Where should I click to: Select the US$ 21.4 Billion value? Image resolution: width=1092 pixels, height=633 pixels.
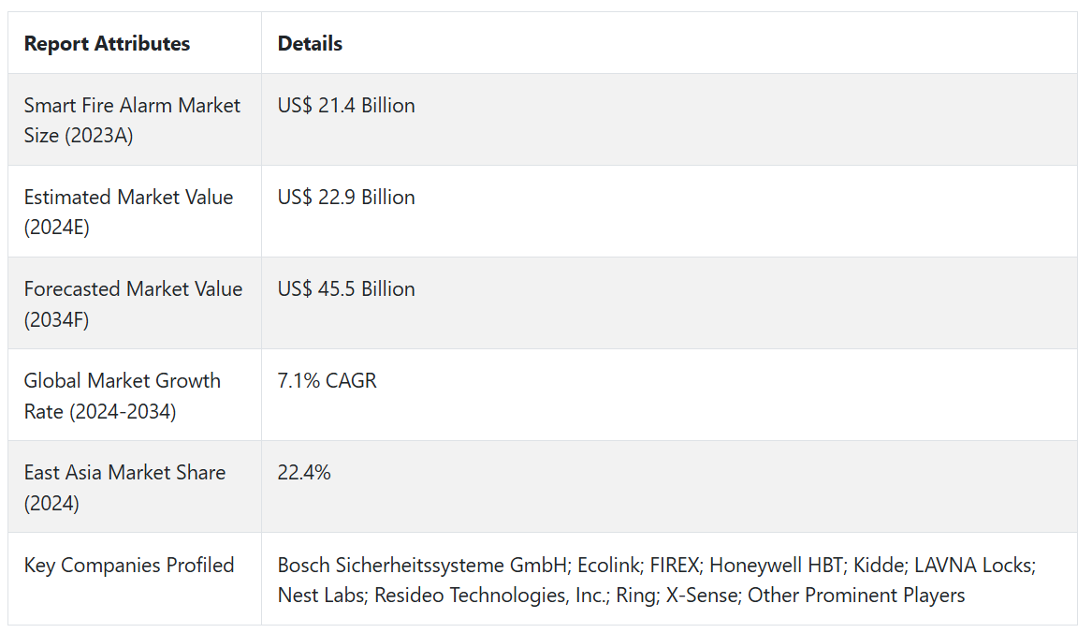346,105
